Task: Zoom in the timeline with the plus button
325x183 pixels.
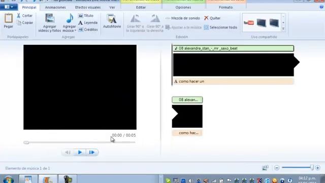Action: (318, 168)
